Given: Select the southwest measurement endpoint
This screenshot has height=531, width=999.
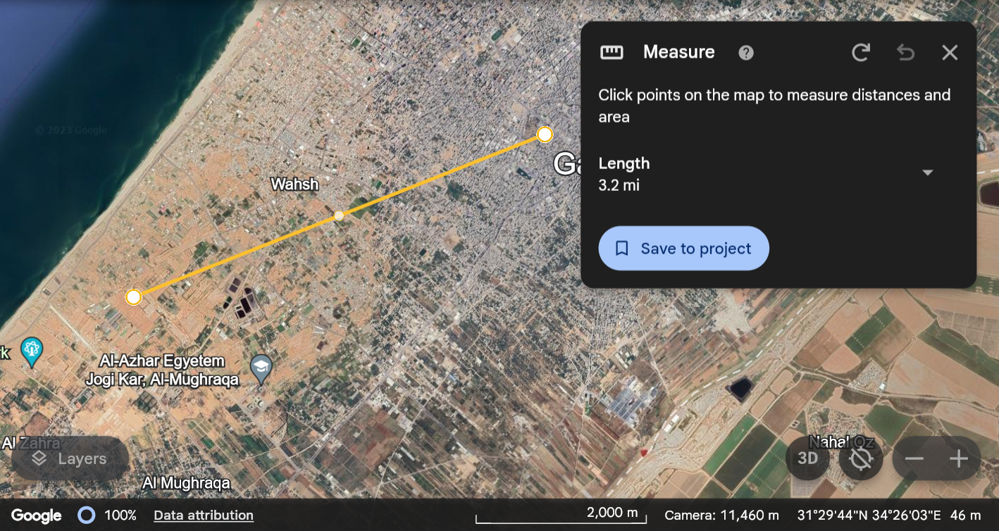Looking at the screenshot, I should [133, 297].
